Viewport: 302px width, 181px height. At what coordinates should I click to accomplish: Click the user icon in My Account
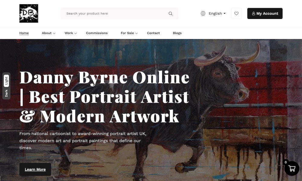(x=253, y=14)
